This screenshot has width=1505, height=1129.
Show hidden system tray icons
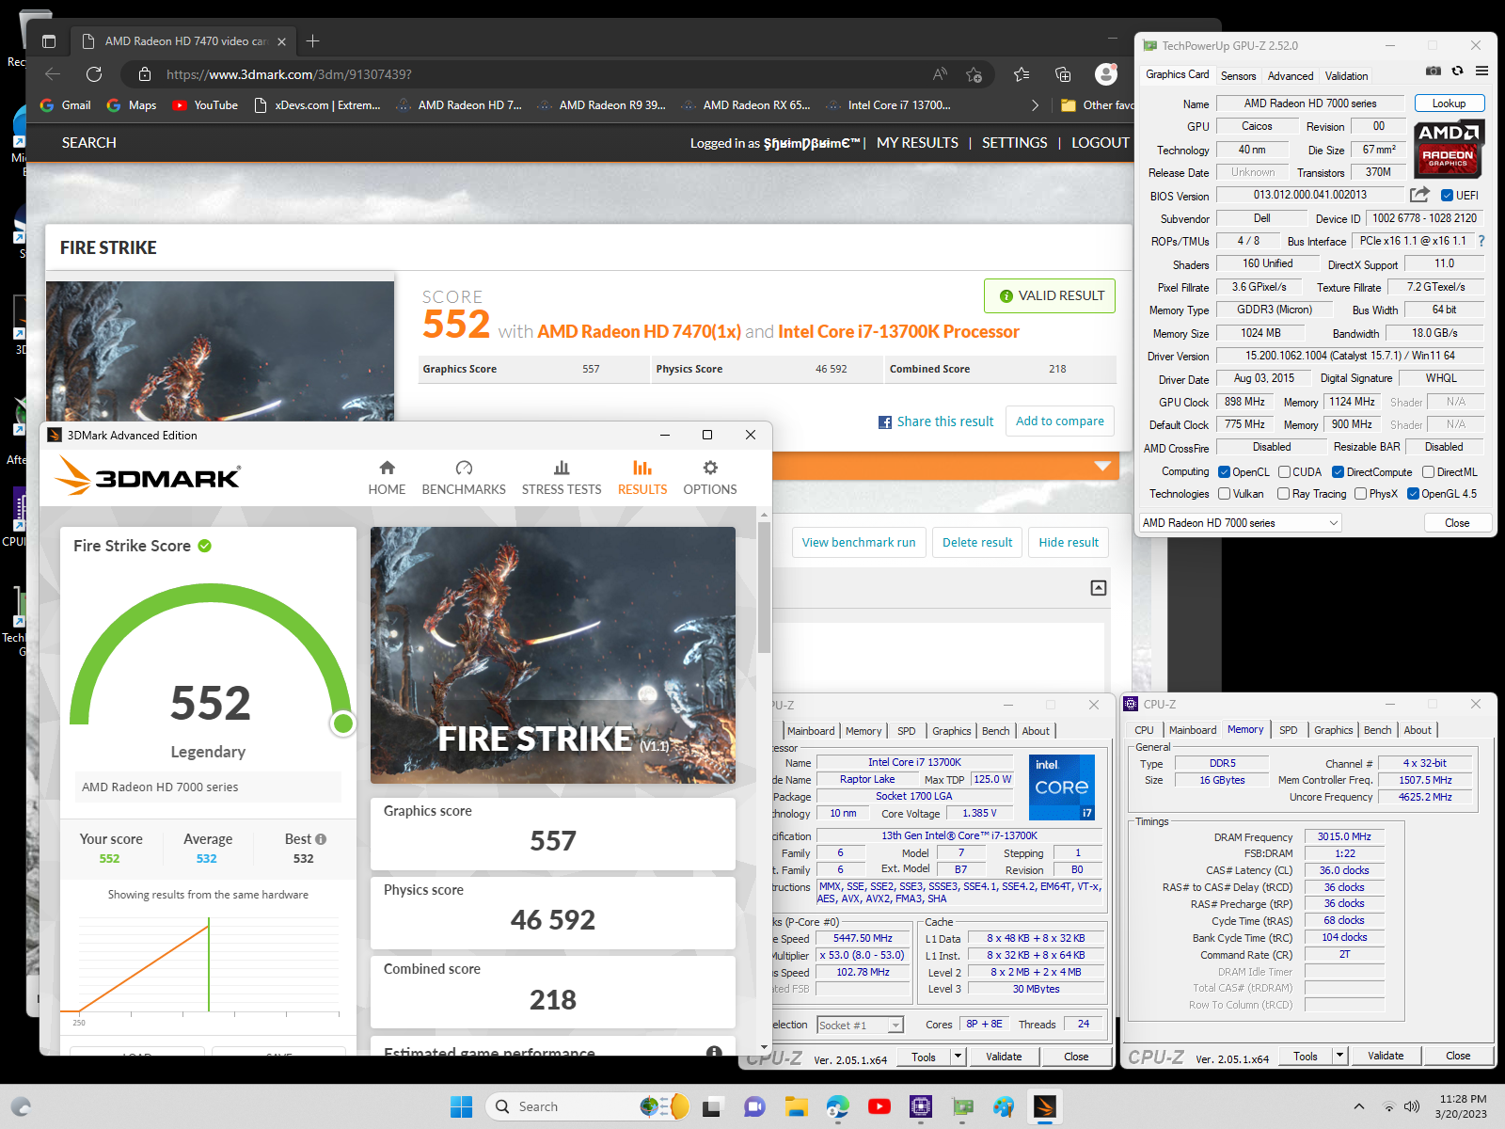pos(1358,1106)
